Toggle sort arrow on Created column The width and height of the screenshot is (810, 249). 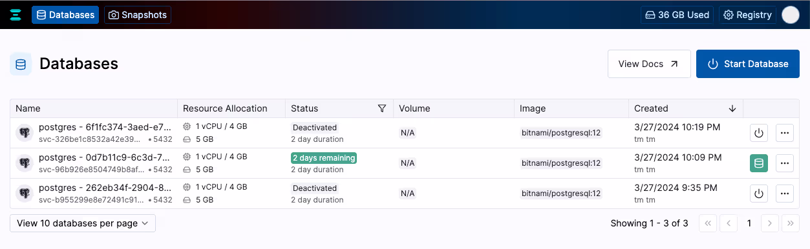click(732, 108)
